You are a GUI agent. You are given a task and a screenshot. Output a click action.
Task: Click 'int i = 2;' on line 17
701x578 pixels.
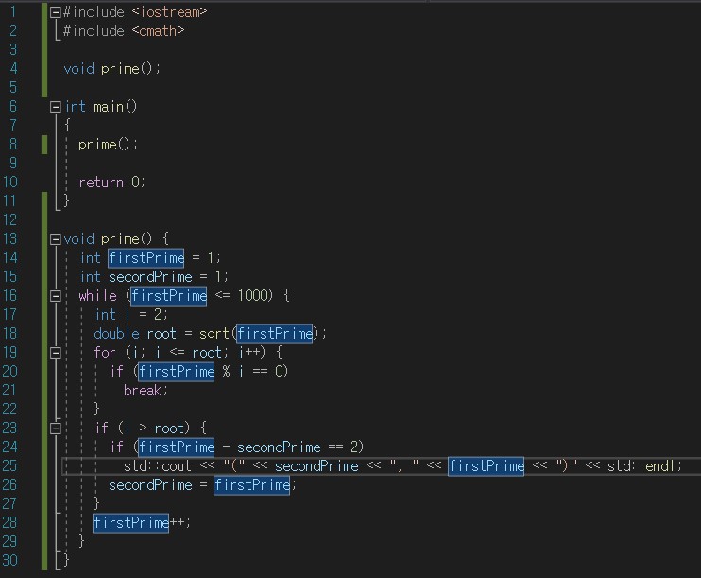coord(131,315)
